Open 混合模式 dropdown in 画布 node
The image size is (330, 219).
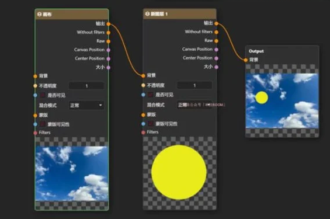point(86,105)
